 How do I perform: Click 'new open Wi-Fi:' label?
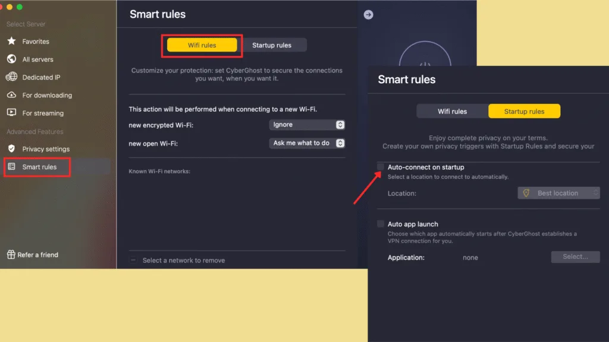pos(153,144)
